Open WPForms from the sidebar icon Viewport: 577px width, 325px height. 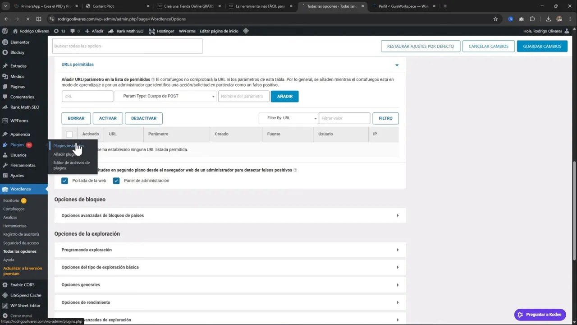(5, 121)
